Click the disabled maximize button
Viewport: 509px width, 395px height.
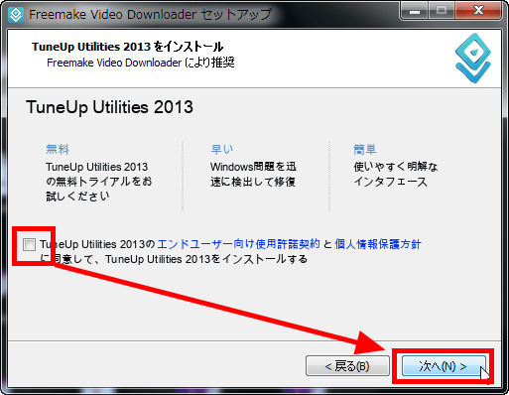[x=442, y=11]
